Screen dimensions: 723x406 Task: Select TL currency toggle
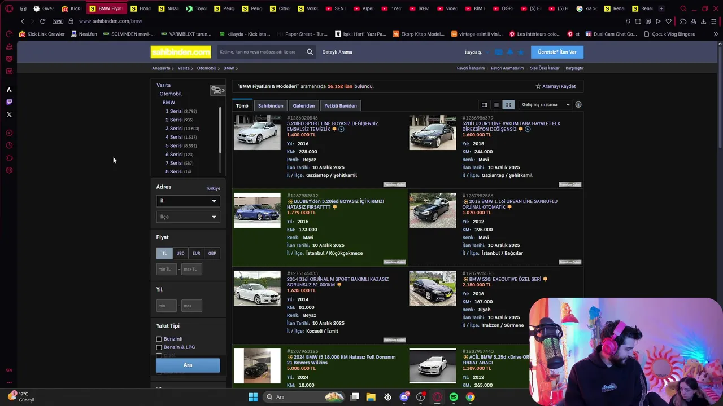(164, 253)
